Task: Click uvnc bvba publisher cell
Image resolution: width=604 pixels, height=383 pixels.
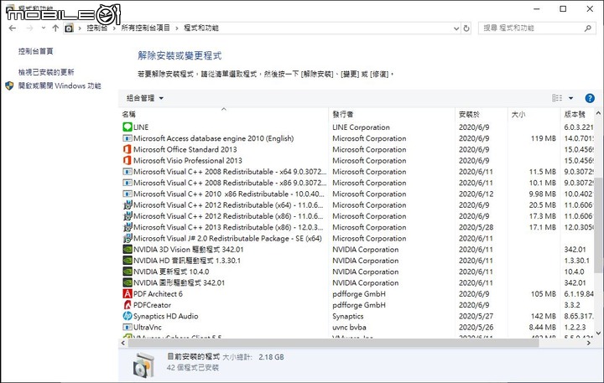Action: [349, 327]
